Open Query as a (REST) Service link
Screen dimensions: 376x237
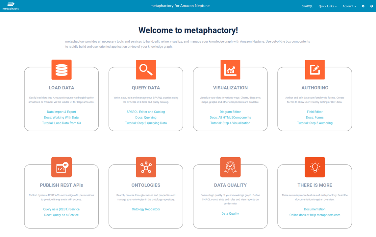coord(62,209)
